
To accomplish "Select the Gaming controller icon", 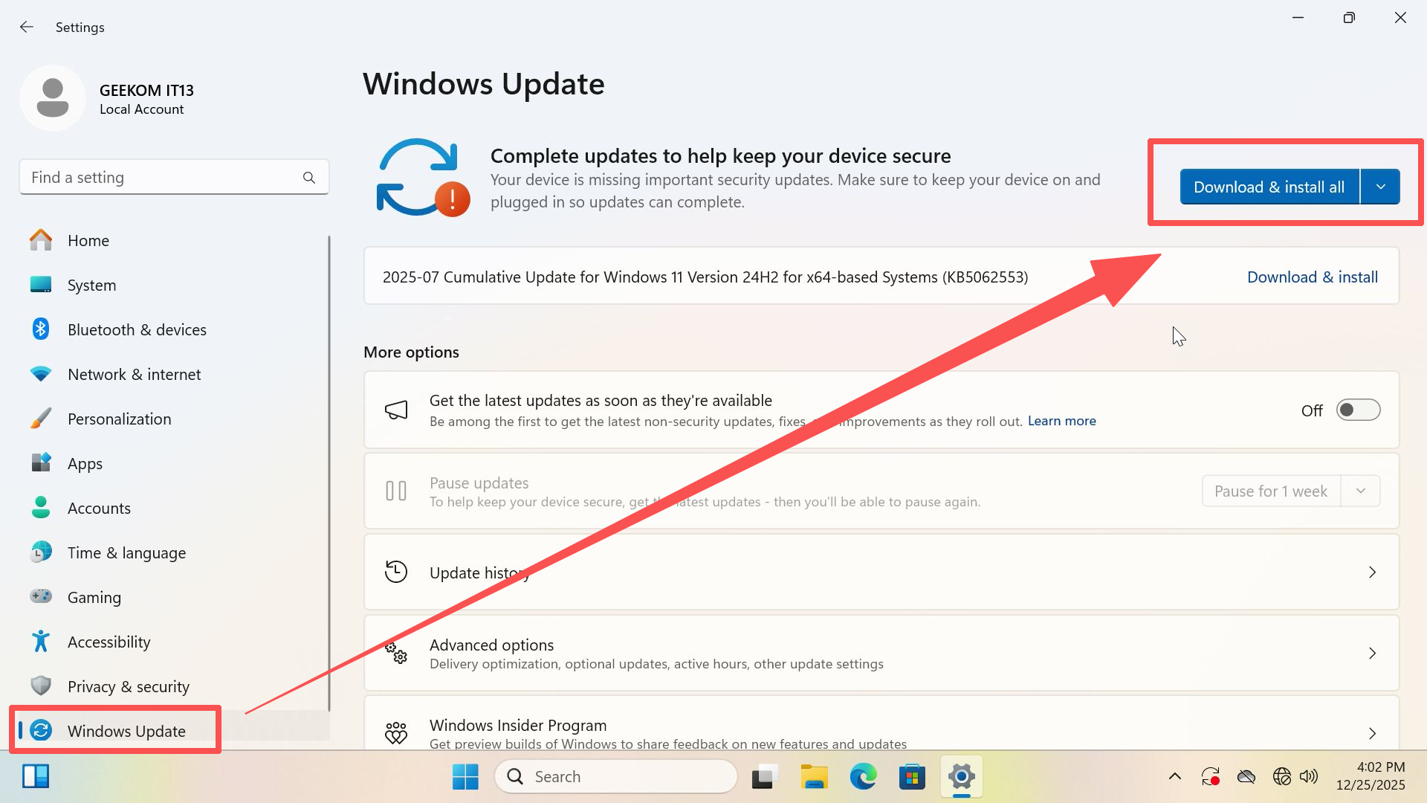I will [x=40, y=597].
